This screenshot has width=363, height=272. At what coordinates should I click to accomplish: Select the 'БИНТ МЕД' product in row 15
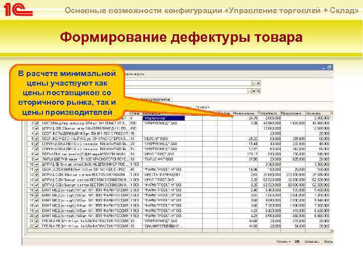pyautogui.click(x=85, y=190)
